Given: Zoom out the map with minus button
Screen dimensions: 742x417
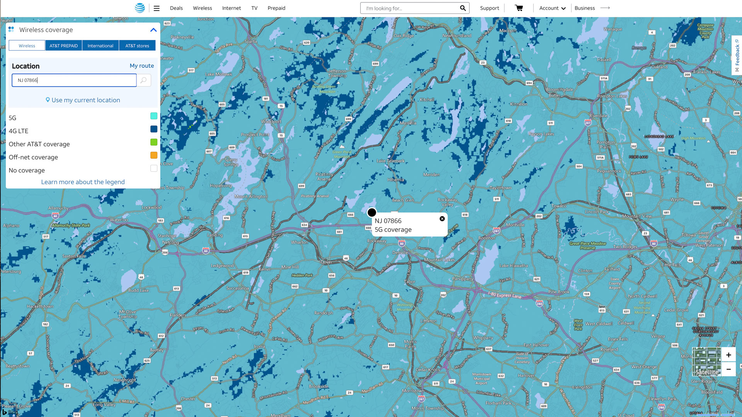Looking at the screenshot, I should [728, 369].
